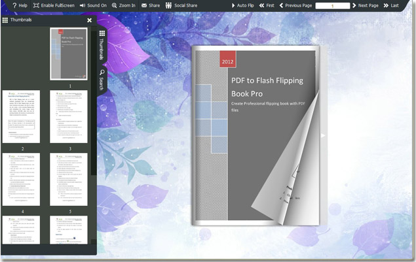The width and height of the screenshot is (416, 262).
Task: Select the page 5 thumbnail
Action: pyautogui.click(x=69, y=179)
